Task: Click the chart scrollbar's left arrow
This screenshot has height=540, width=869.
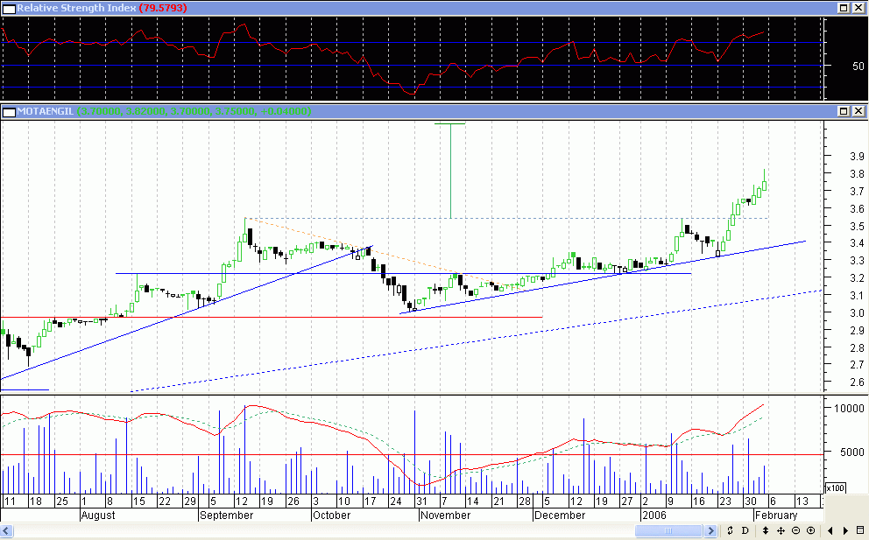Action: [6, 531]
